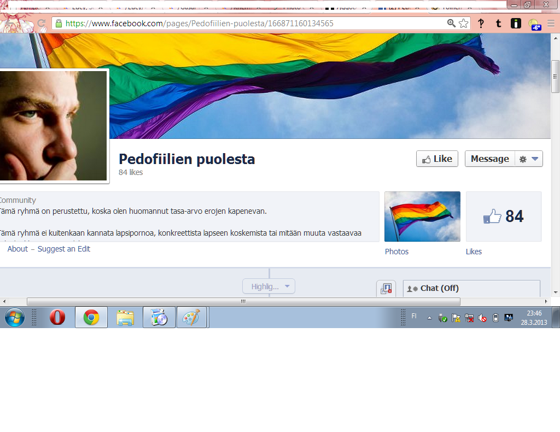Click the horizontal scrollbar thumb
The width and height of the screenshot is (560, 432).
[243, 302]
